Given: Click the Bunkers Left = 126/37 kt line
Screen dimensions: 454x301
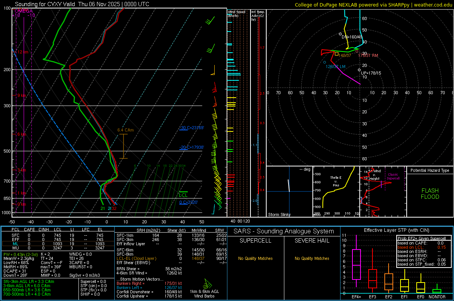Looking at the screenshot, I should (149, 288).
